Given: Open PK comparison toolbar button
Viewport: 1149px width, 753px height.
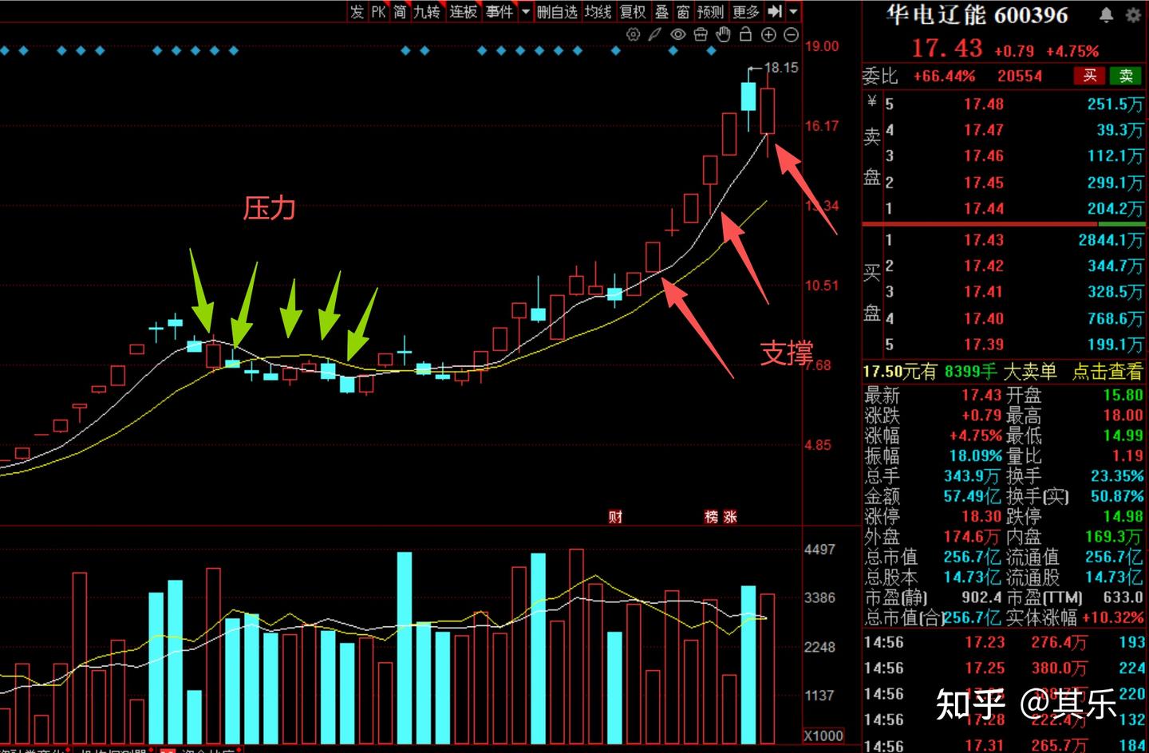Looking at the screenshot, I should point(378,12).
